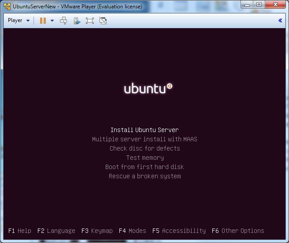
Task: Click the F5 Accessibility option
Action: [179, 231]
